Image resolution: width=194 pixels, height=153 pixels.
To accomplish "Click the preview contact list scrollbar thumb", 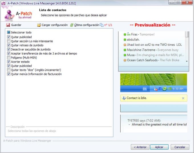I will 187,34.
